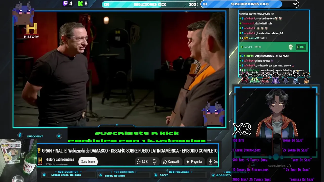Screen dimensions: 324x182
Task: Open the Facebook icon beside KUROONIVT
Action: pyautogui.click(x=20, y=135)
